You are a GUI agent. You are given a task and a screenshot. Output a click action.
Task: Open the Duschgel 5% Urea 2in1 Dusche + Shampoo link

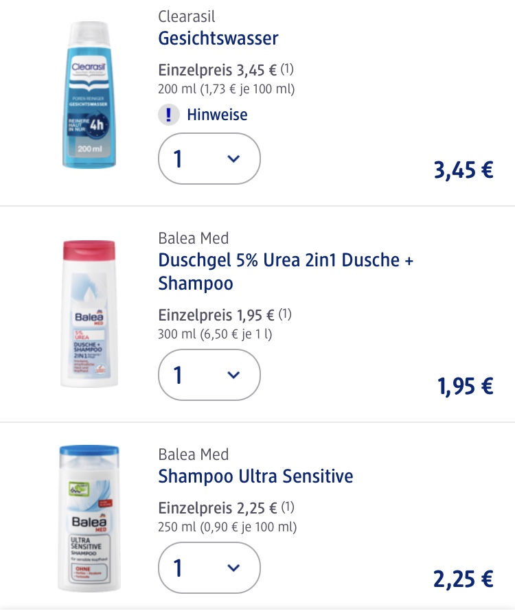click(x=286, y=272)
